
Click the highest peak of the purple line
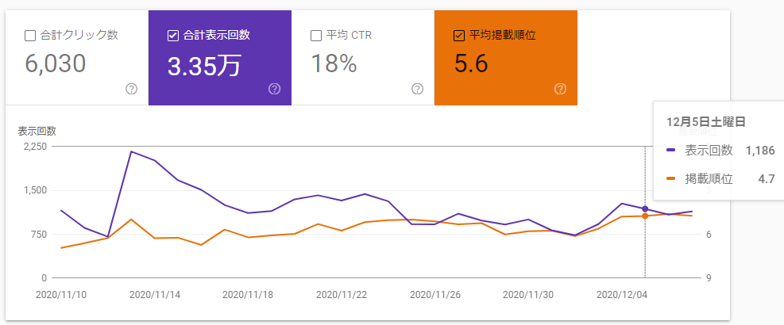[131, 151]
